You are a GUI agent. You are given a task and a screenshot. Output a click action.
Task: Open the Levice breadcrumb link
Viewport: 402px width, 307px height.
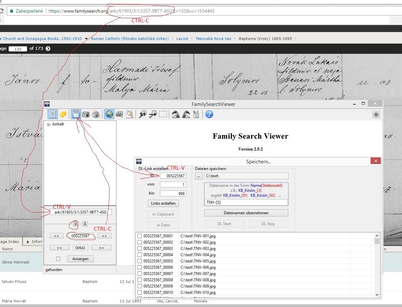click(x=182, y=39)
